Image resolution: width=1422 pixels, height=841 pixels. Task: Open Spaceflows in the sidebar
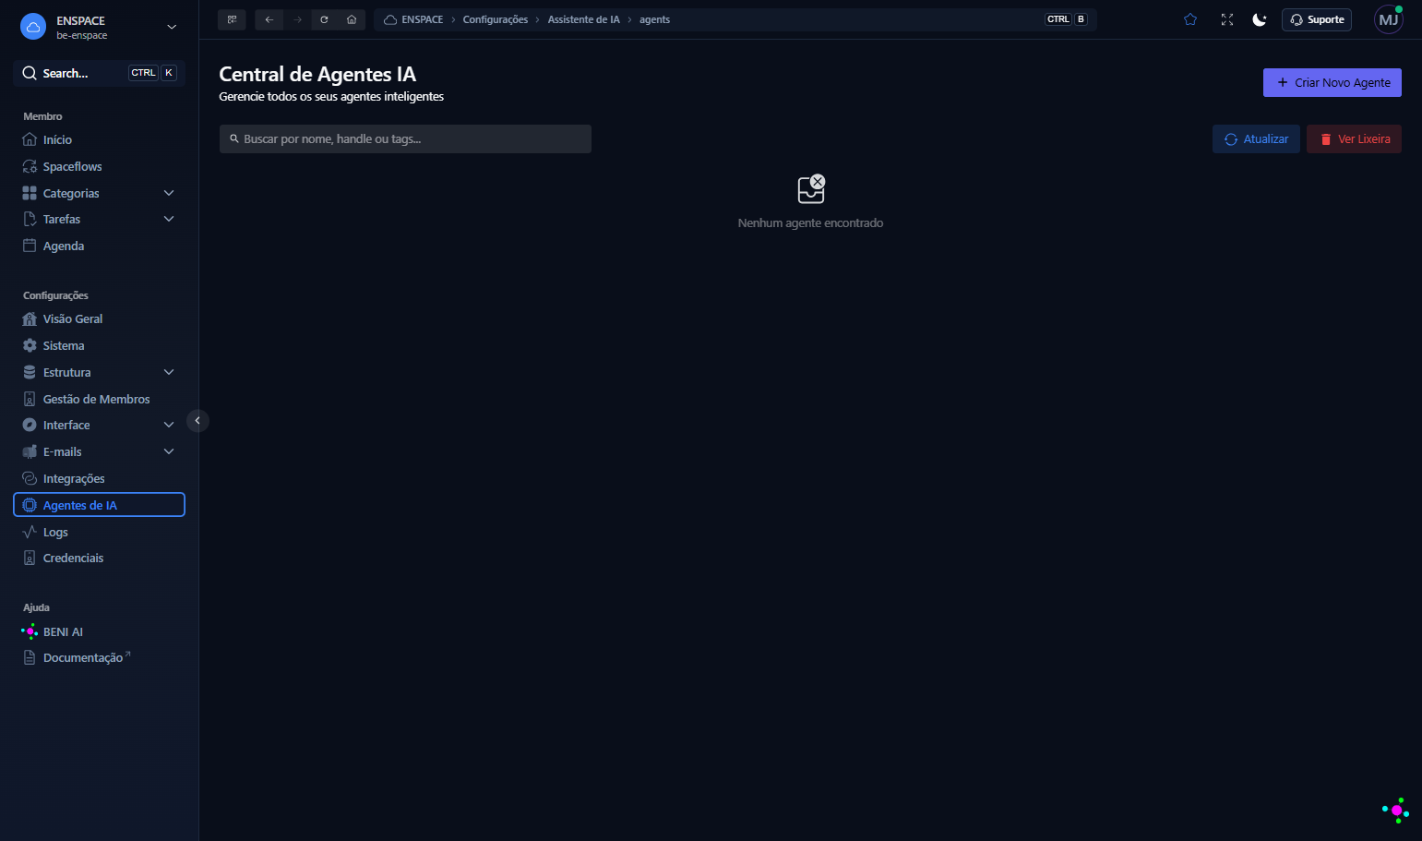tap(99, 166)
